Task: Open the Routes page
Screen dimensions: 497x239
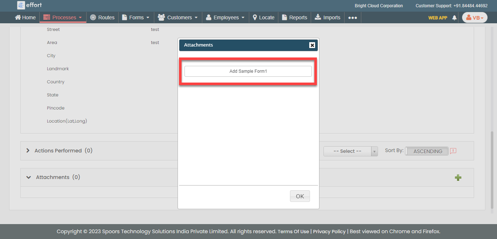Action: tap(102, 17)
